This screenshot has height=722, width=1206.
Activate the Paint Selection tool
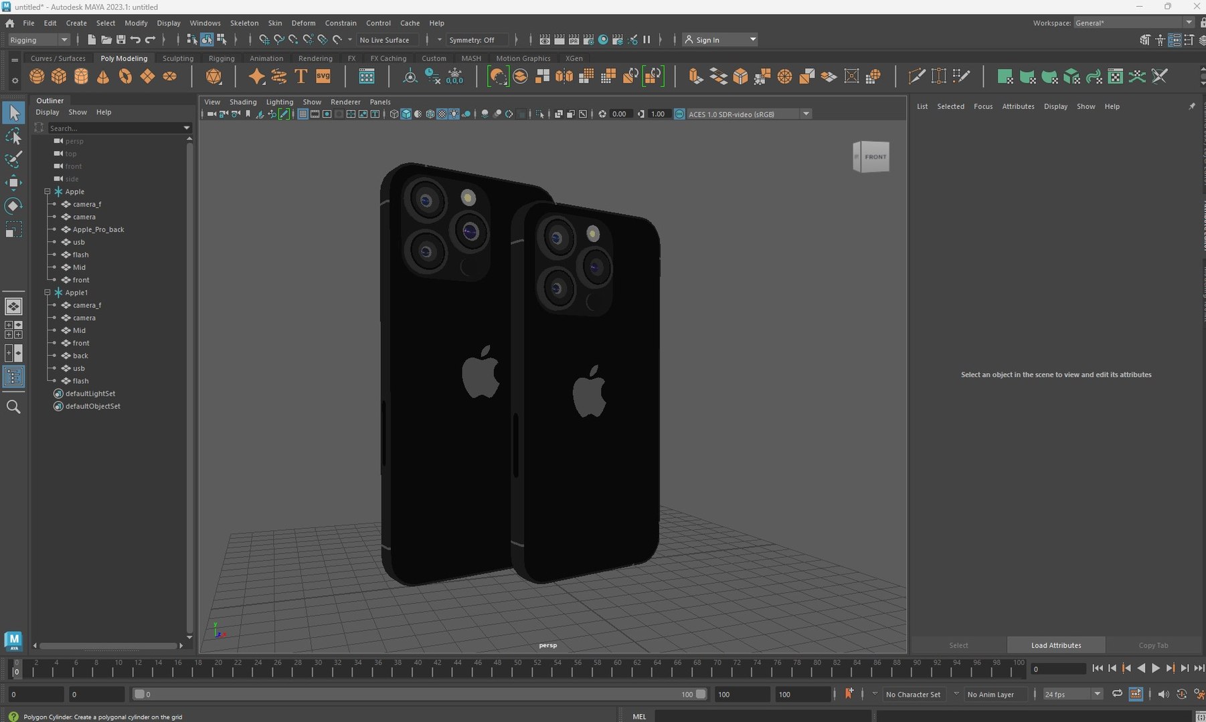click(13, 159)
